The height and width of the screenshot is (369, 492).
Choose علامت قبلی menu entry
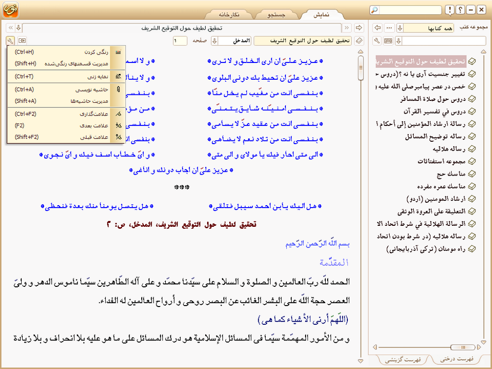point(66,137)
